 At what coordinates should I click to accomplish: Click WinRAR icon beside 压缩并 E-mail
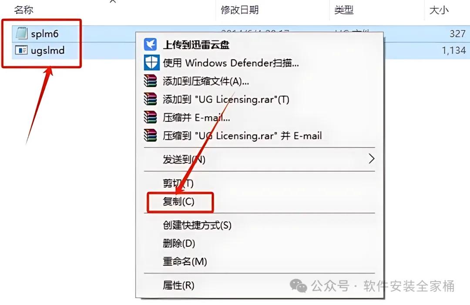pyautogui.click(x=151, y=117)
